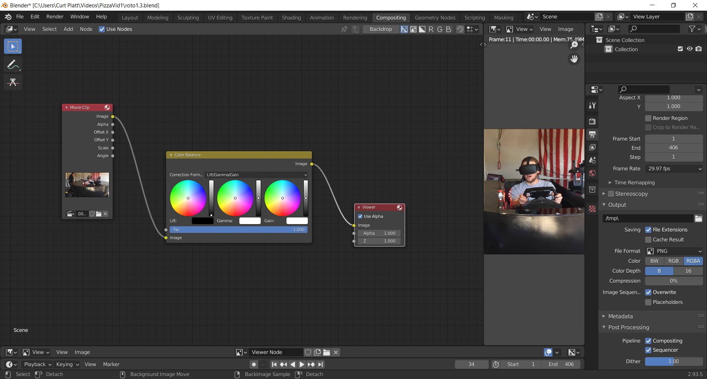This screenshot has height=379, width=707.
Task: Select Color and Alpha display channel
Action: [x=404, y=29]
